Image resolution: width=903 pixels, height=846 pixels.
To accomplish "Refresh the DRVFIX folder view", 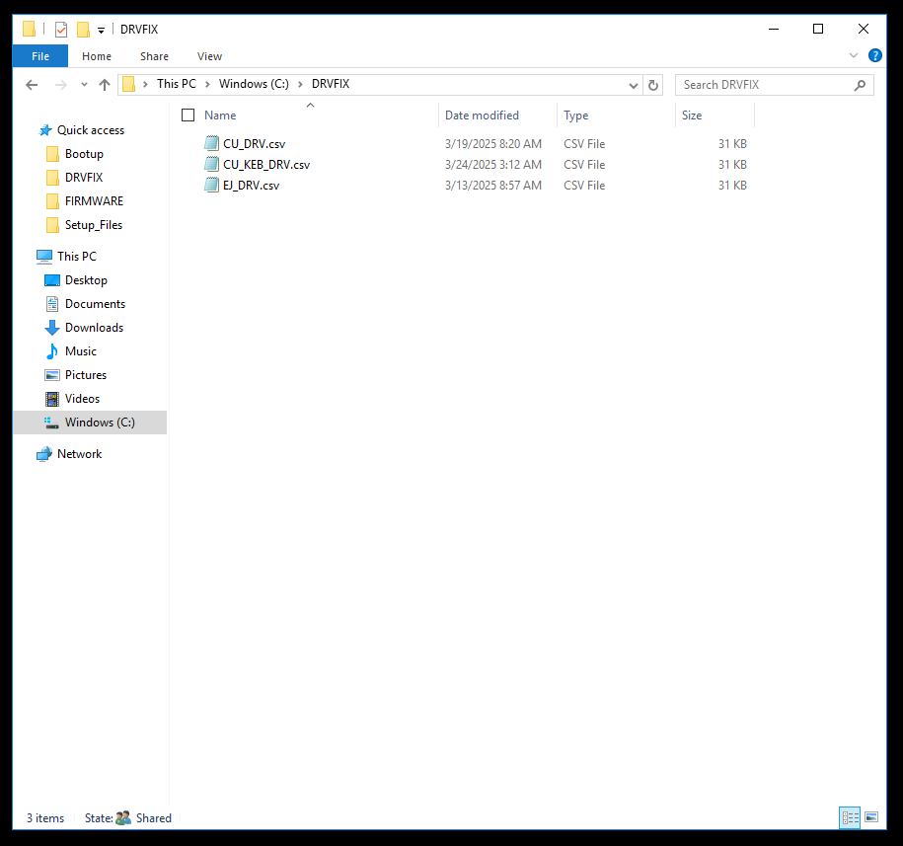I will click(x=653, y=85).
